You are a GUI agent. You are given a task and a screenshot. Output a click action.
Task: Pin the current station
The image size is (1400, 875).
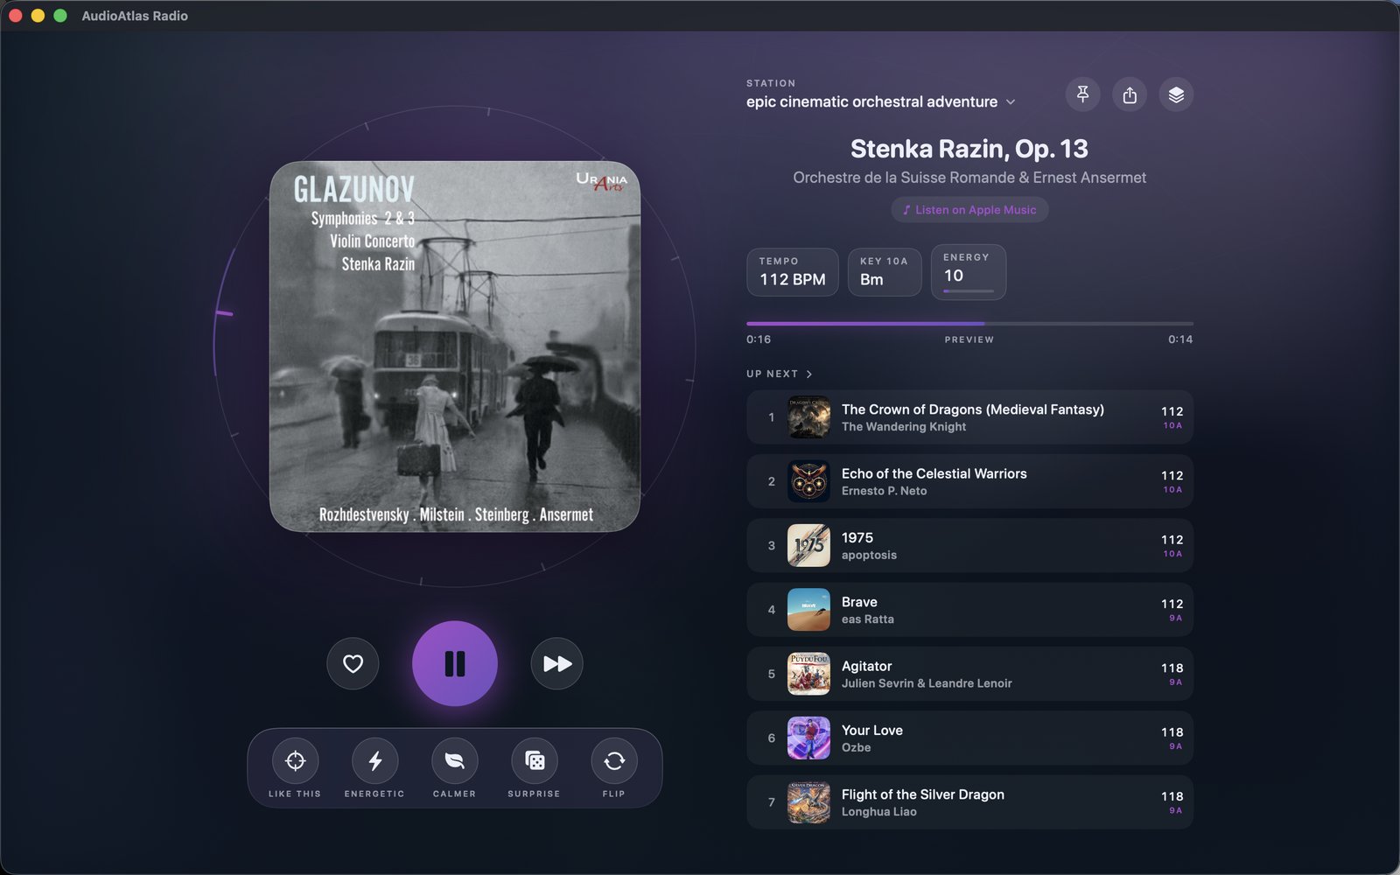1082,94
